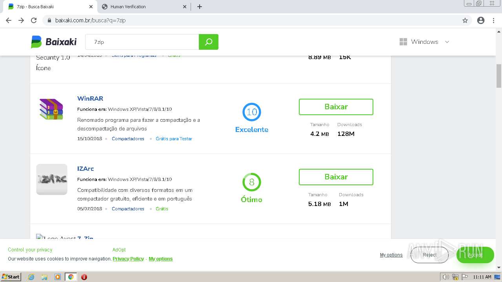This screenshot has width=502, height=282.
Task: Click the page vertical scrollbar thumb
Action: 499,76
